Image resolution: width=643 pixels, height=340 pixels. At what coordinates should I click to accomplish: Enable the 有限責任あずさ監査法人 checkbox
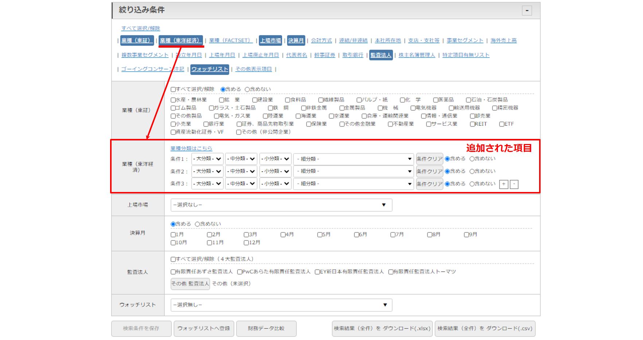(x=173, y=272)
